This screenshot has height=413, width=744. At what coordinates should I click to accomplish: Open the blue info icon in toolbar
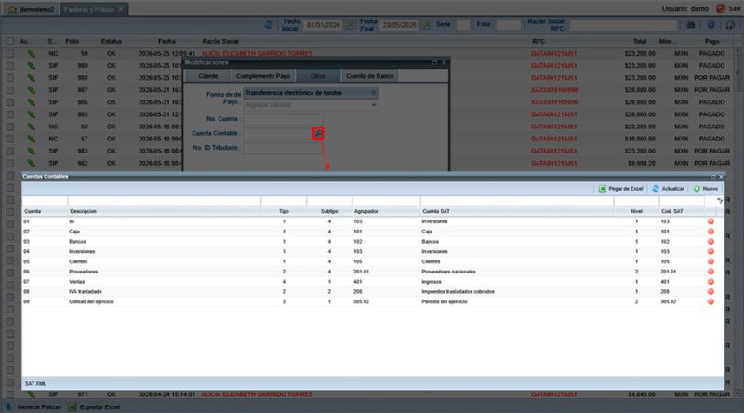click(711, 25)
